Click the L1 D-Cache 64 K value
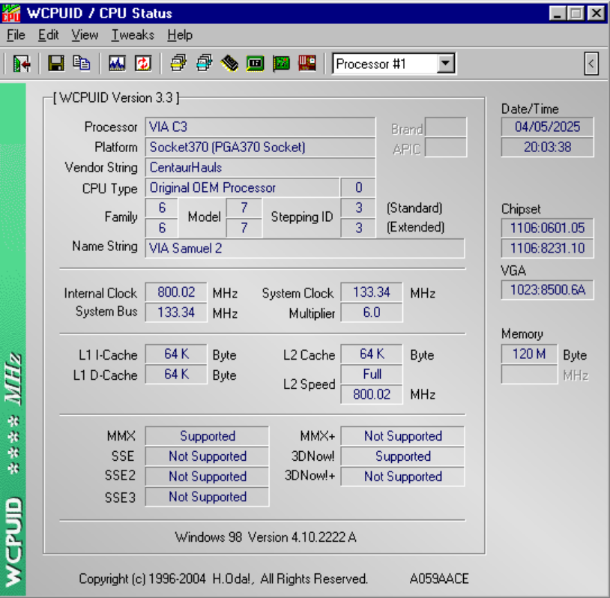Screen dimensions: 610x598 [x=176, y=374]
